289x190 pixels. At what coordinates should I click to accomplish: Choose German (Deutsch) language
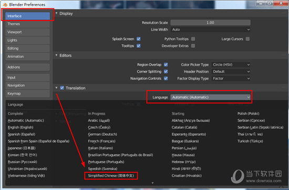[x=102, y=134]
